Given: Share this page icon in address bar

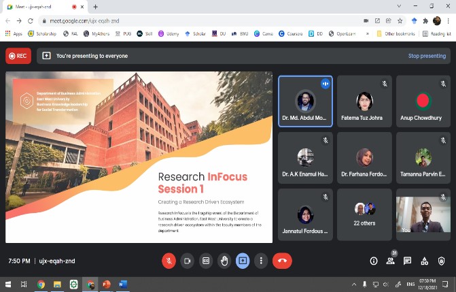Looking at the screenshot, I should [x=389, y=20].
